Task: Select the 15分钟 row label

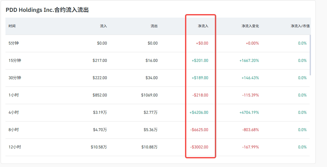Action: click(15, 60)
